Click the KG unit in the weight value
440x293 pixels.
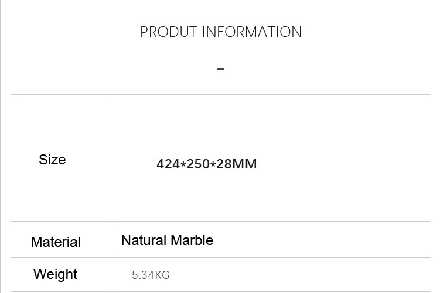pyautogui.click(x=162, y=275)
